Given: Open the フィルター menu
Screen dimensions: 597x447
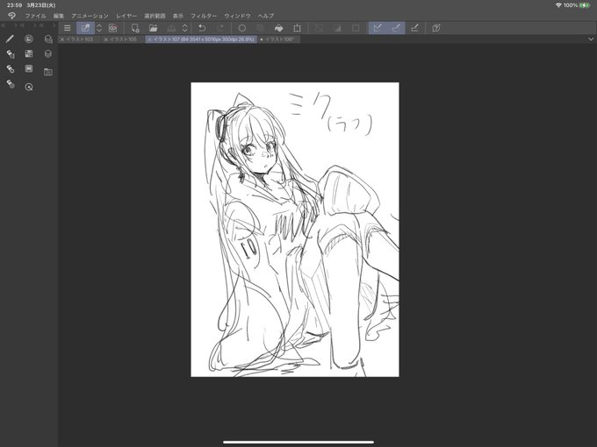Looking at the screenshot, I should click(204, 16).
